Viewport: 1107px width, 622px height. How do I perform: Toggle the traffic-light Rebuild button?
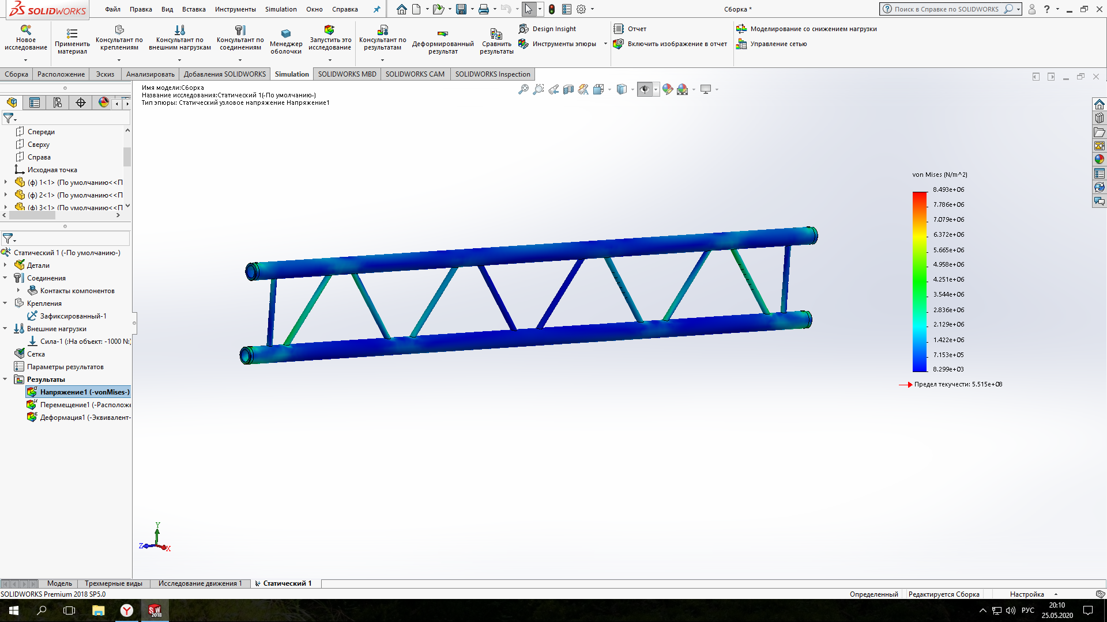[552, 9]
